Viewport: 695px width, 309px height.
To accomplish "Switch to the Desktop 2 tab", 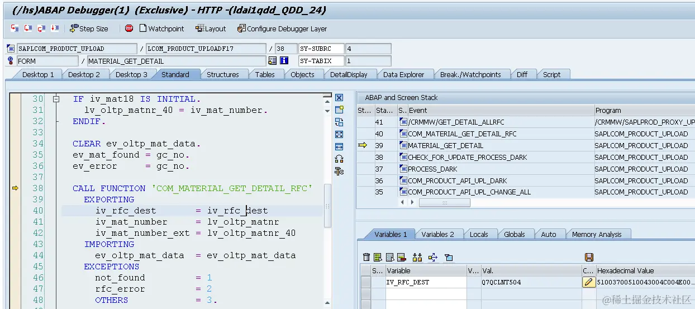I will click(84, 74).
